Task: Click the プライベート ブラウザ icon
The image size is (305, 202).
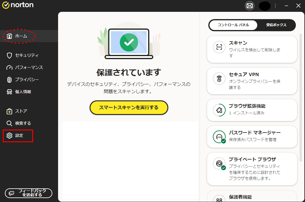Action: [219, 163]
